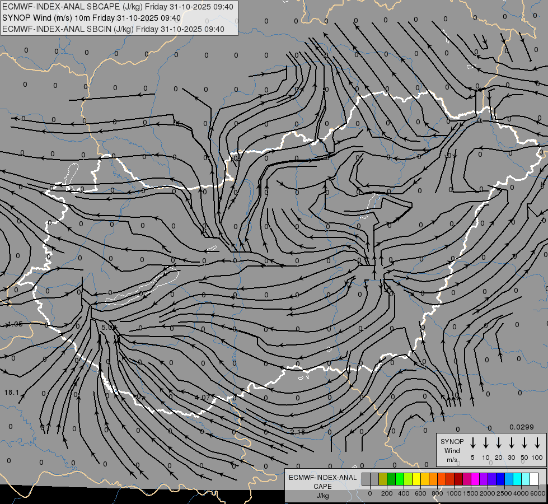Screen dimensions: 548x504
Task: Select the deep blue swatch before 2500 tick
Action: click(500, 479)
